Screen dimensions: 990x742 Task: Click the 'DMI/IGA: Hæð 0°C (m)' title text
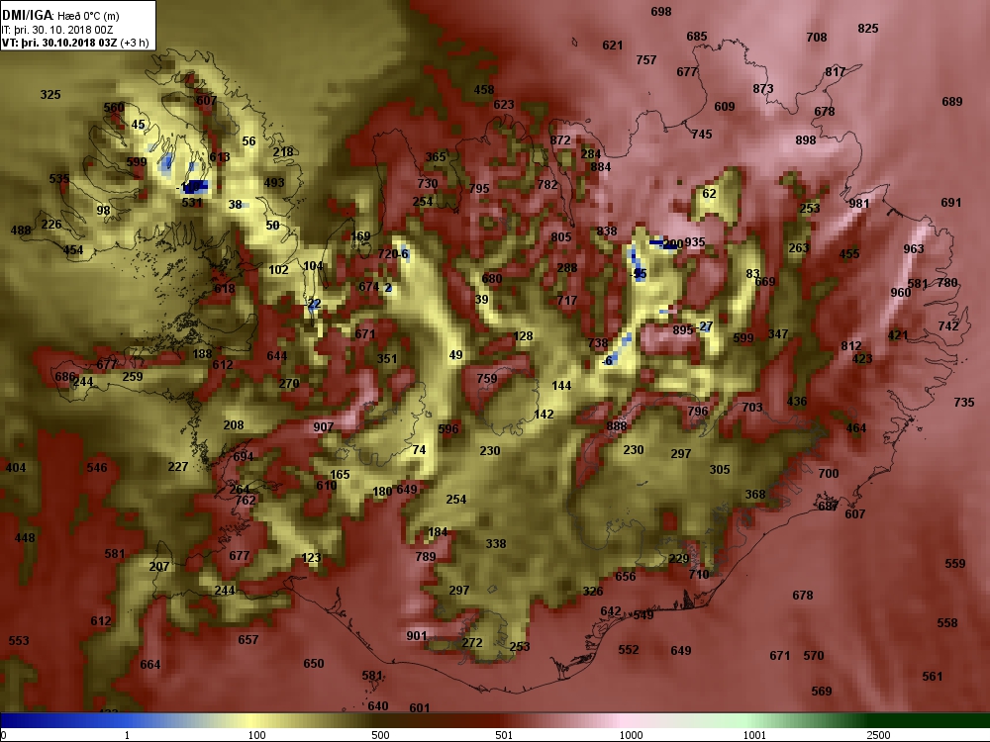point(60,16)
